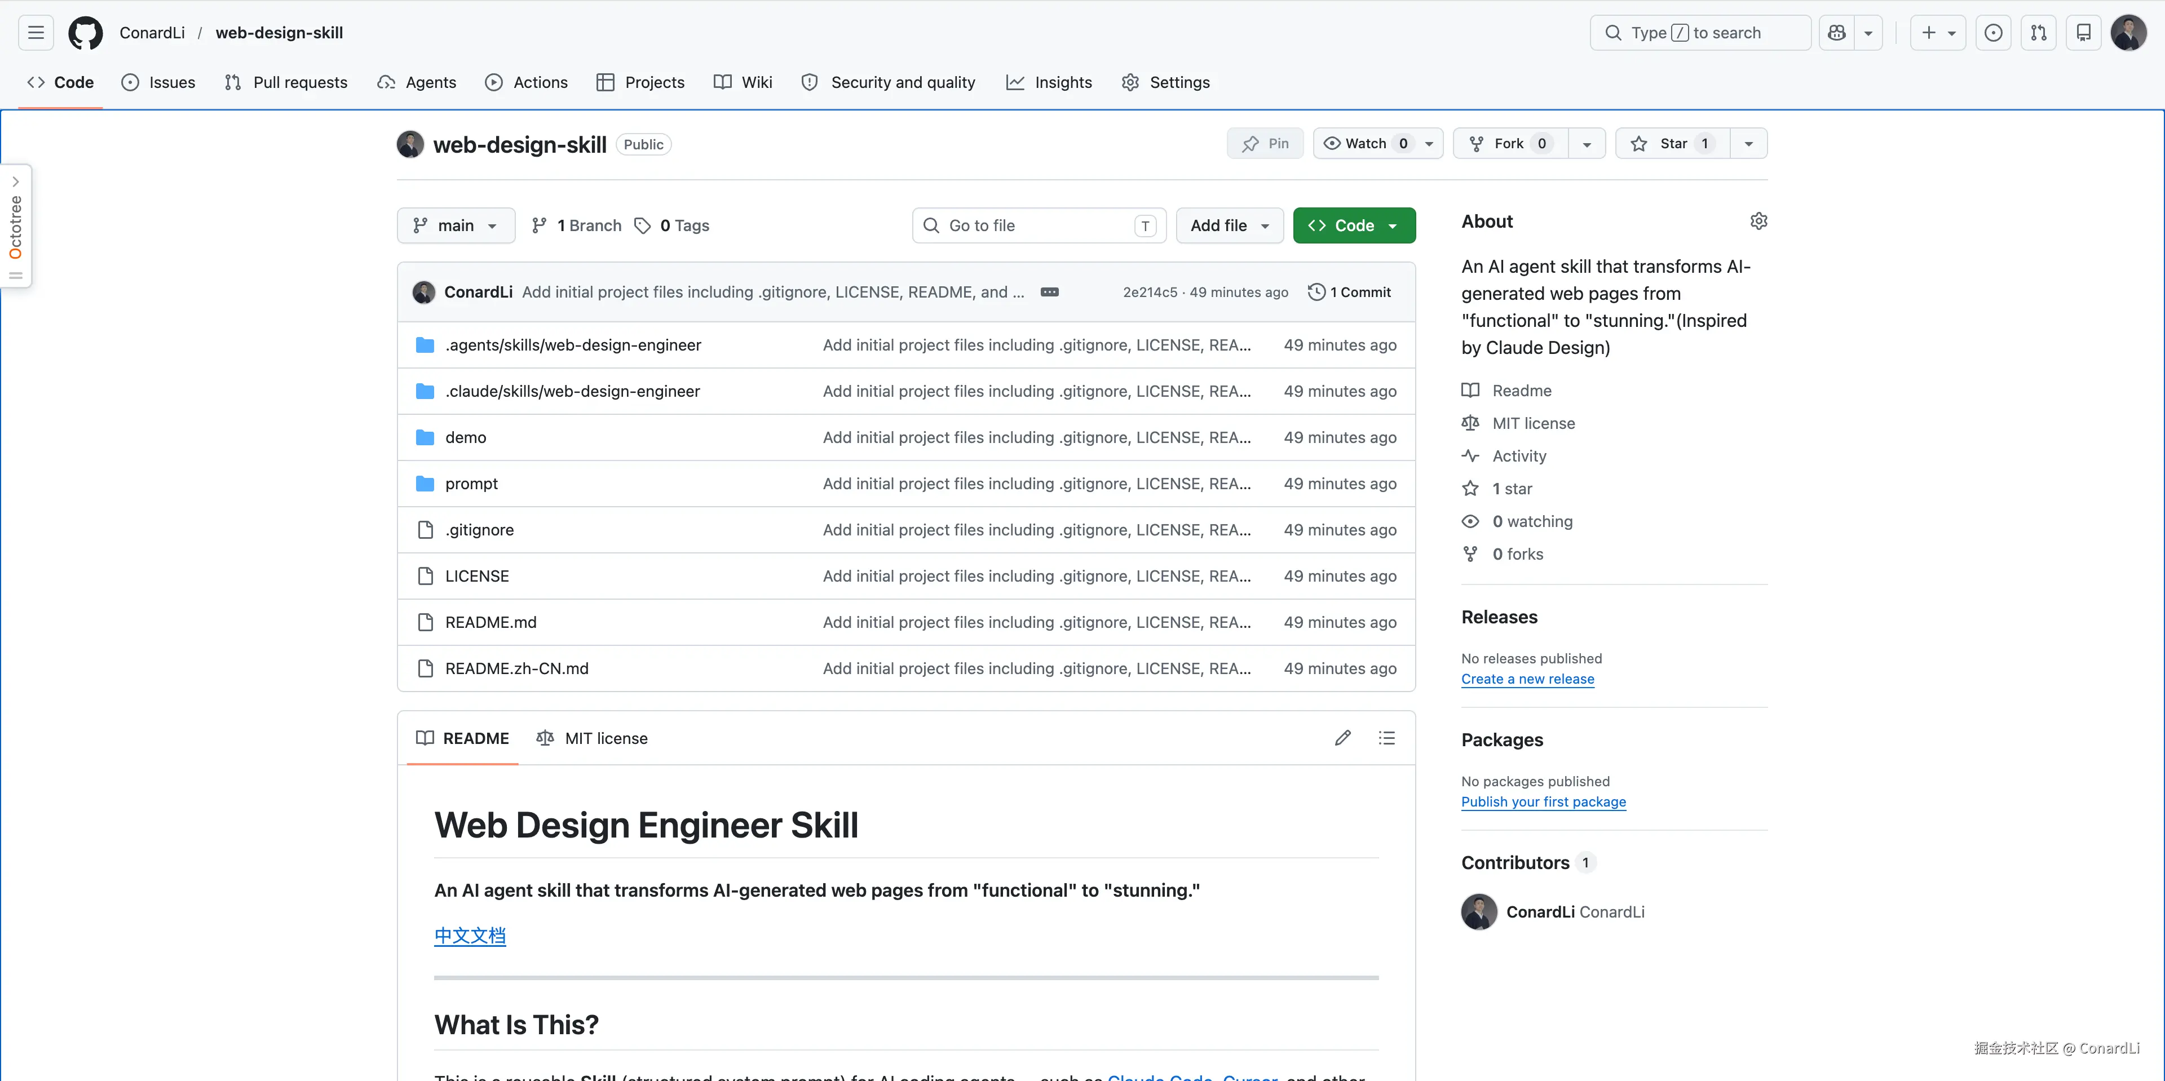This screenshot has height=1081, width=2165.
Task: Open the README outline list icon
Action: click(1387, 737)
